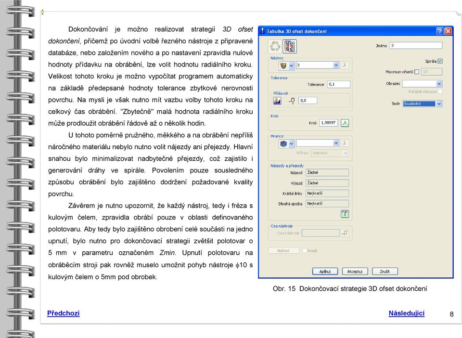462x338 pixels.
Task: Click the tool axis icon in Osa nástroje
Action: pyautogui.click(x=345, y=233)
